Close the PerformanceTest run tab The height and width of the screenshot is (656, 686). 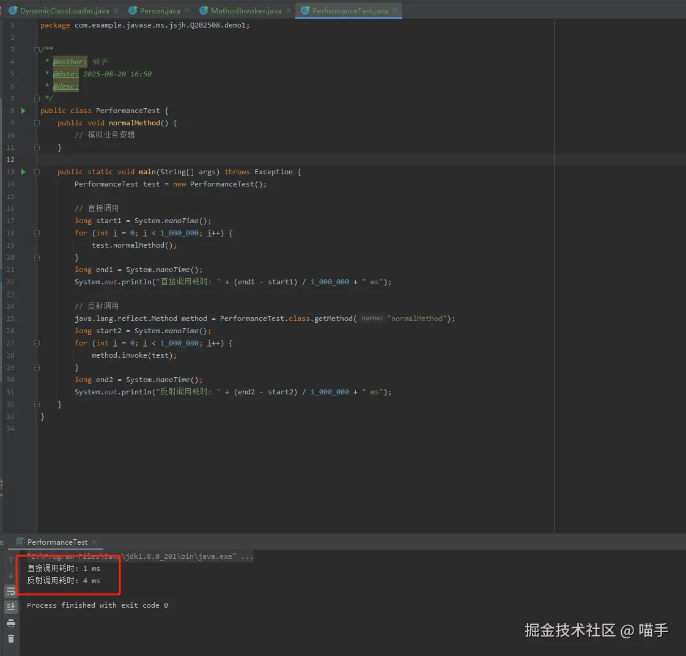click(94, 542)
